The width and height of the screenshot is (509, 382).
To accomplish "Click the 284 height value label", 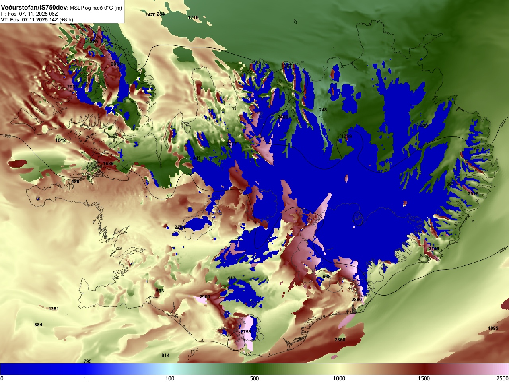I will [x=161, y=14].
